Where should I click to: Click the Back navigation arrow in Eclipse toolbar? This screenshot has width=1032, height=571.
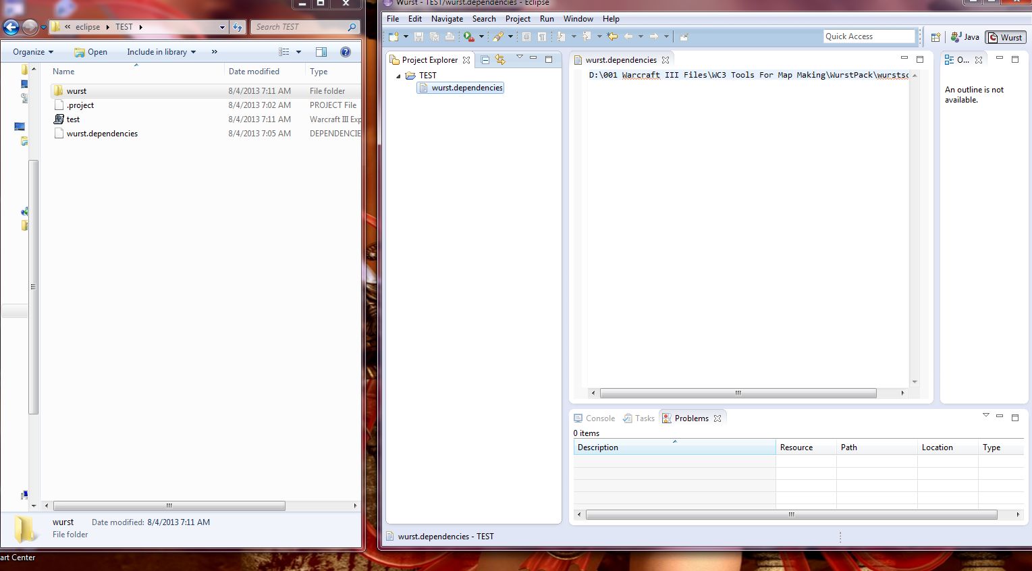pos(628,36)
